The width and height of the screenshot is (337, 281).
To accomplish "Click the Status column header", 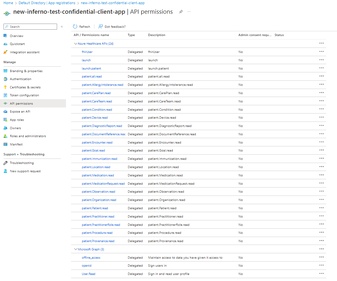I will point(279,35).
